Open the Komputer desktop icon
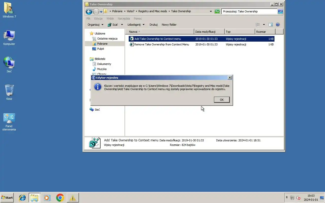This screenshot has width=325, height=203. (9, 38)
